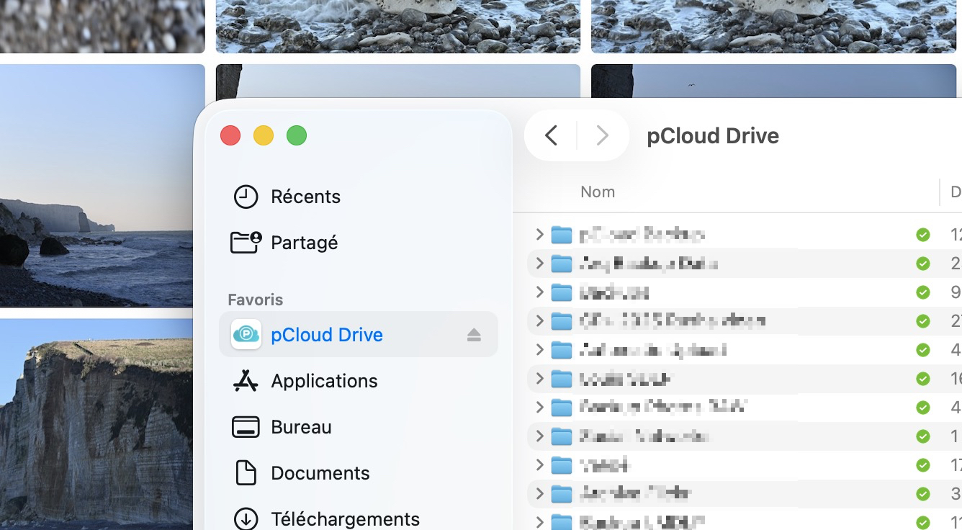962x530 pixels.
Task: Go back using the back arrow
Action: pyautogui.click(x=551, y=135)
